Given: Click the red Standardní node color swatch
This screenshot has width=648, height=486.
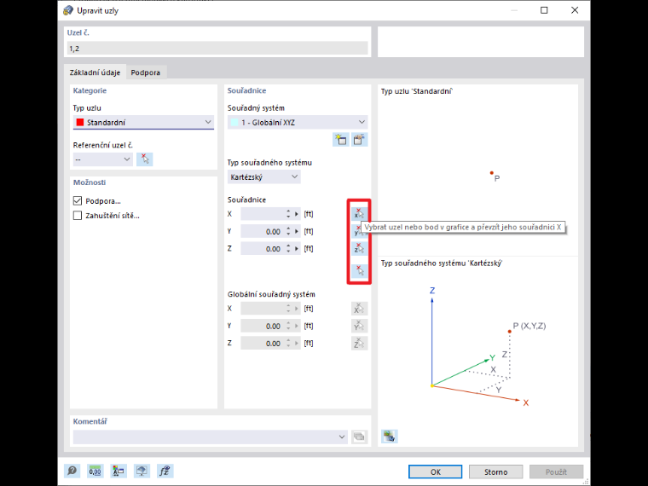Looking at the screenshot, I should 80,122.
